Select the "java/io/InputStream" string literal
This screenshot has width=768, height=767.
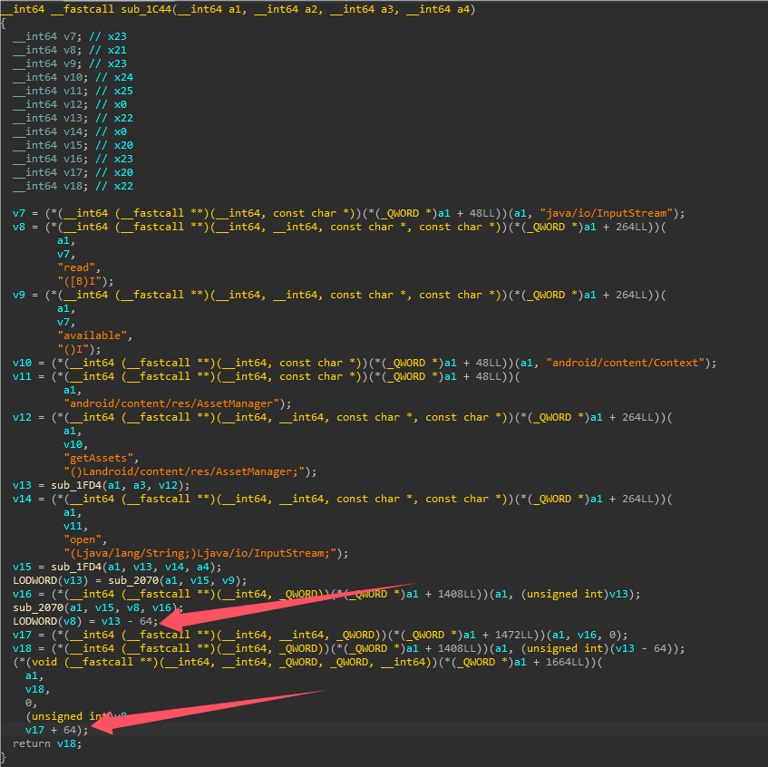[607, 214]
